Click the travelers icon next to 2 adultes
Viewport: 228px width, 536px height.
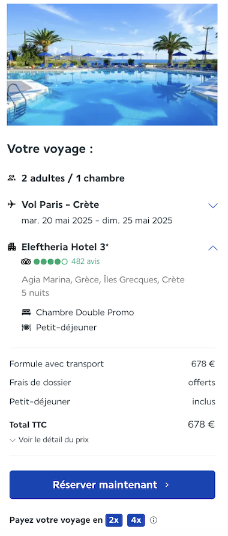point(11,178)
